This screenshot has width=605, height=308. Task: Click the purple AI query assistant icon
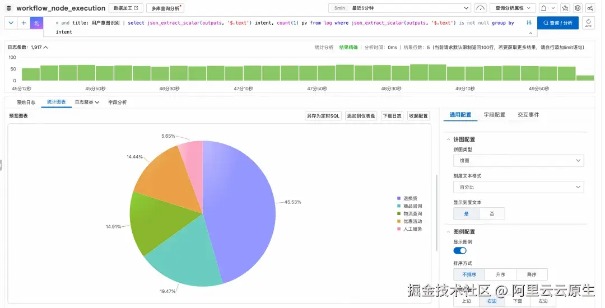point(36,23)
